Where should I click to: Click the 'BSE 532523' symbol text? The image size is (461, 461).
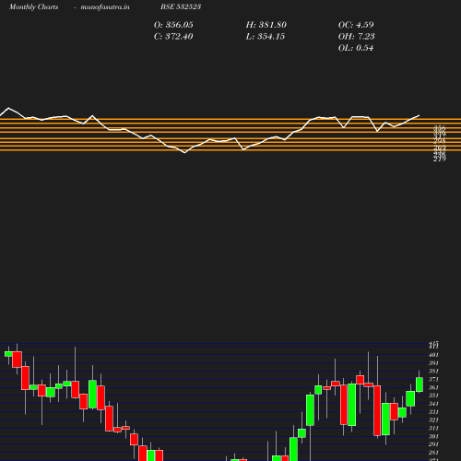pos(181,6)
